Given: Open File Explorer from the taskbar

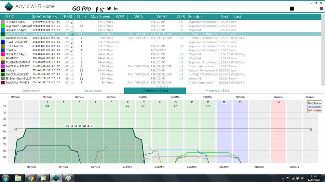Looking at the screenshot, I should [18, 178].
